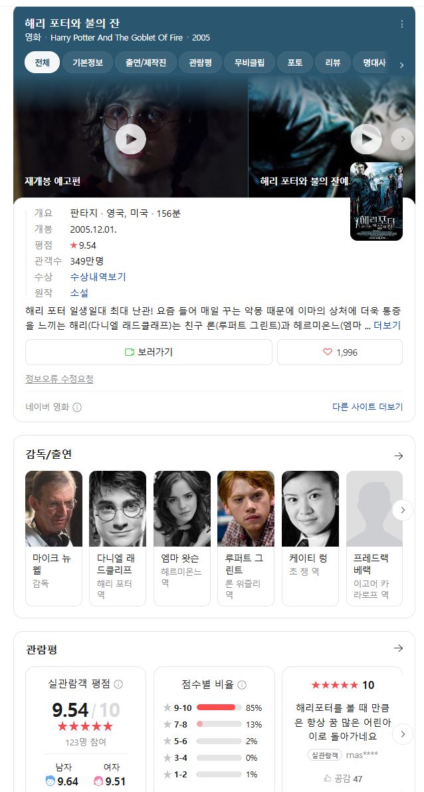
Task: Switch to the 기본정보 tab
Action: pyautogui.click(x=88, y=63)
